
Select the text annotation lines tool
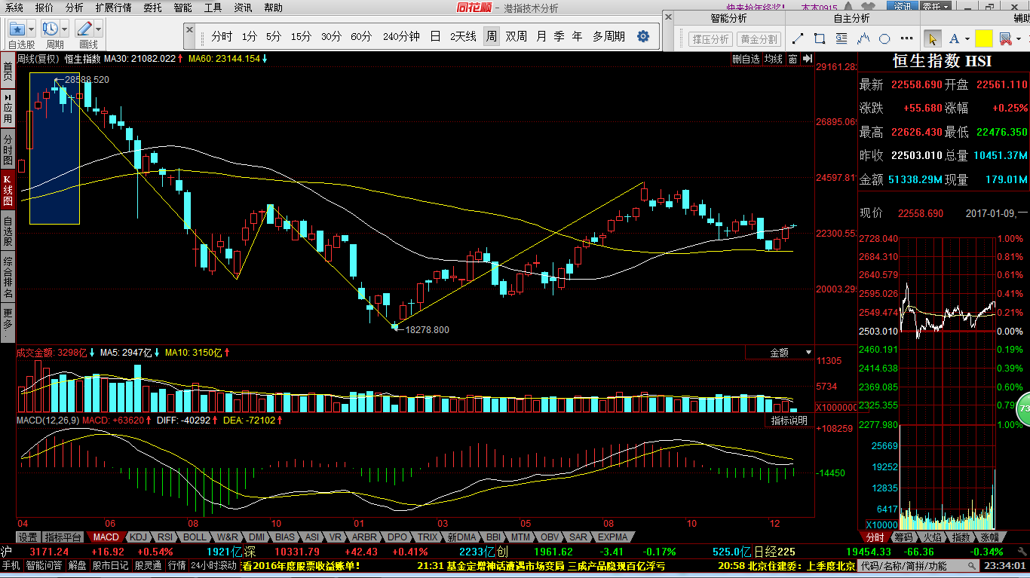click(842, 38)
